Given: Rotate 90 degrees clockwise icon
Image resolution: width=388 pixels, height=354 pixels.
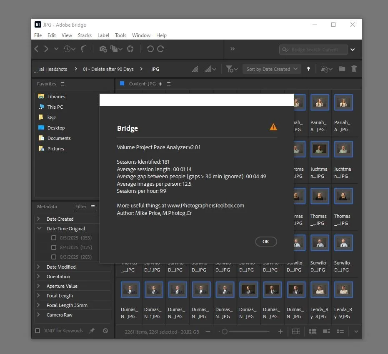Looking at the screenshot, I should 160,49.
